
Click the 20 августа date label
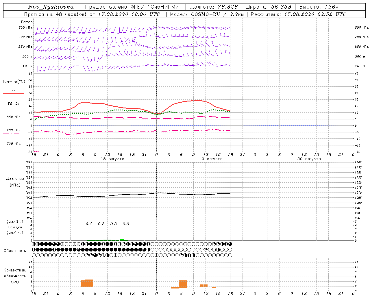(x=309, y=159)
